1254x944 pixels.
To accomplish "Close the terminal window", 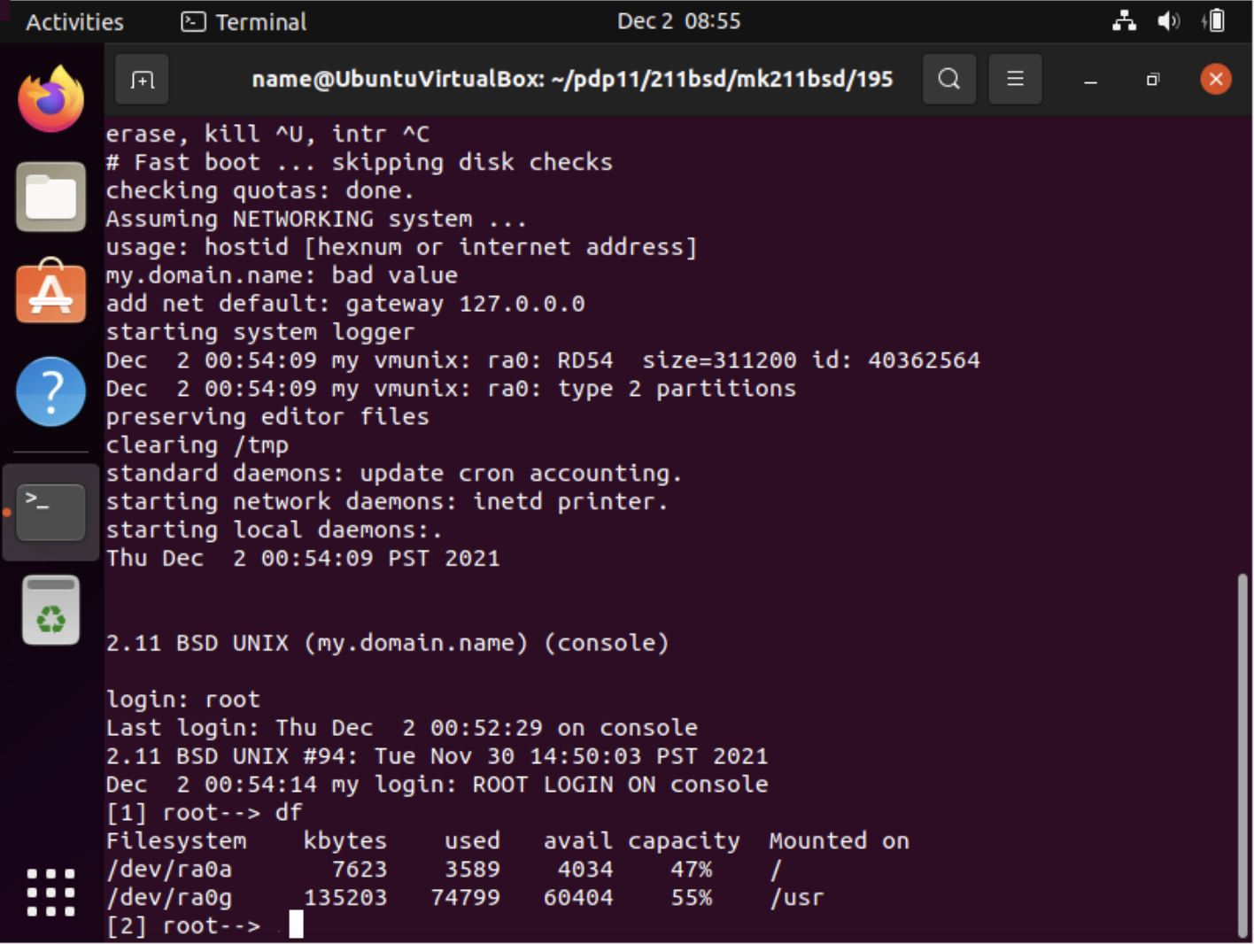I will tap(1216, 80).
